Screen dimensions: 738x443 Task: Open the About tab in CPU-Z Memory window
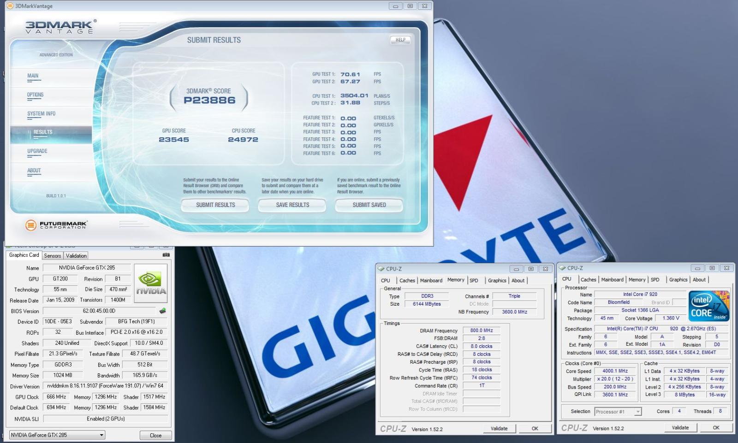point(518,280)
